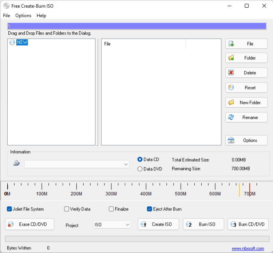Minimize the Free Create-Burn ISO window
273x253 pixels.
point(229,6)
